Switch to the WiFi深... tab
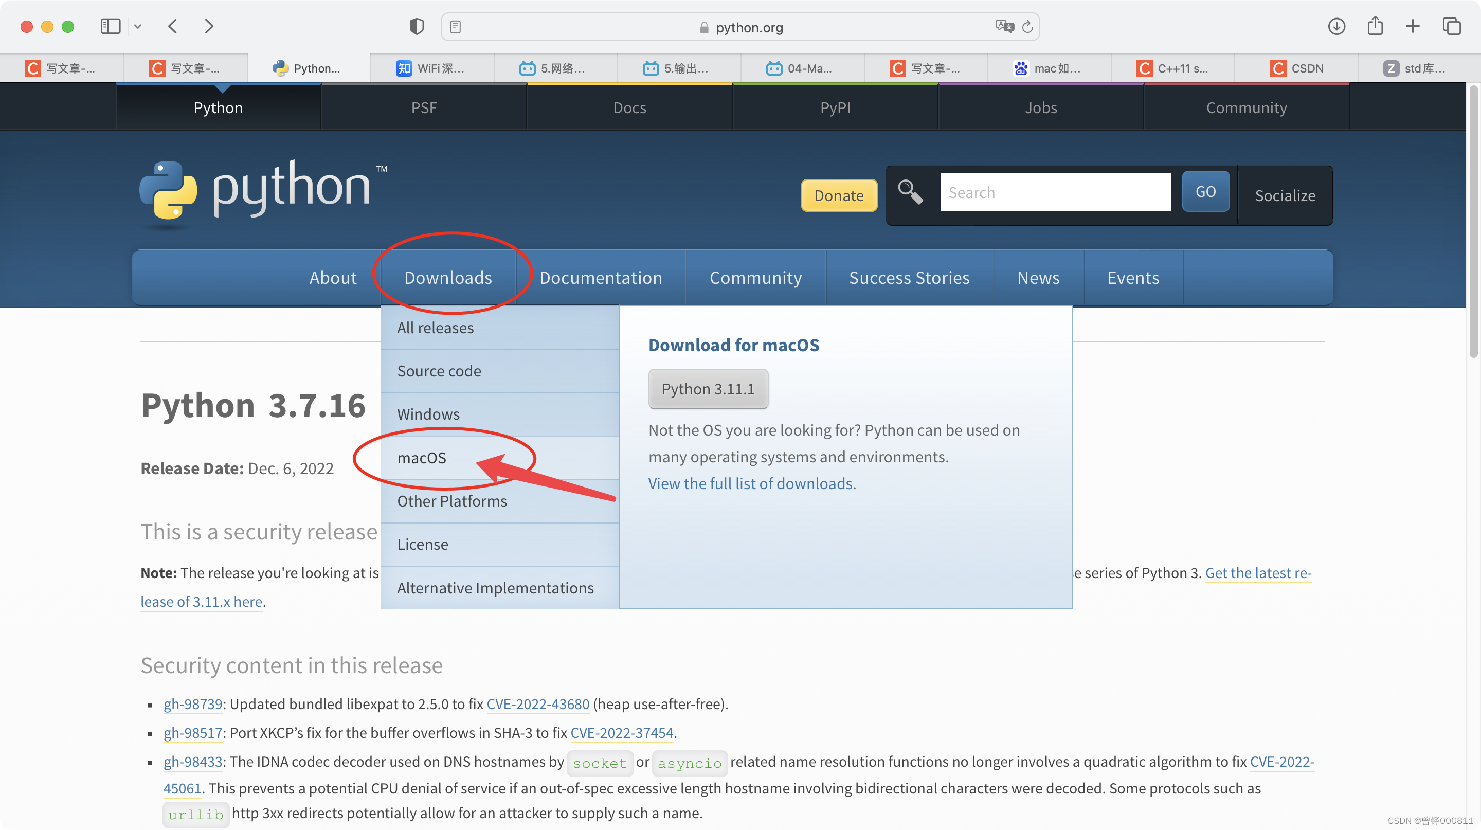 432,68
